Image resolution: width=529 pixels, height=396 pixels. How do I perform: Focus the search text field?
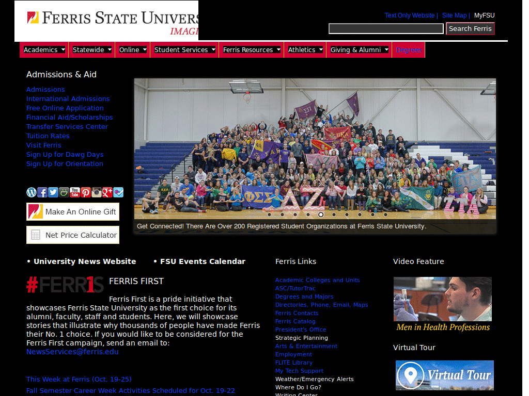pyautogui.click(x=386, y=29)
